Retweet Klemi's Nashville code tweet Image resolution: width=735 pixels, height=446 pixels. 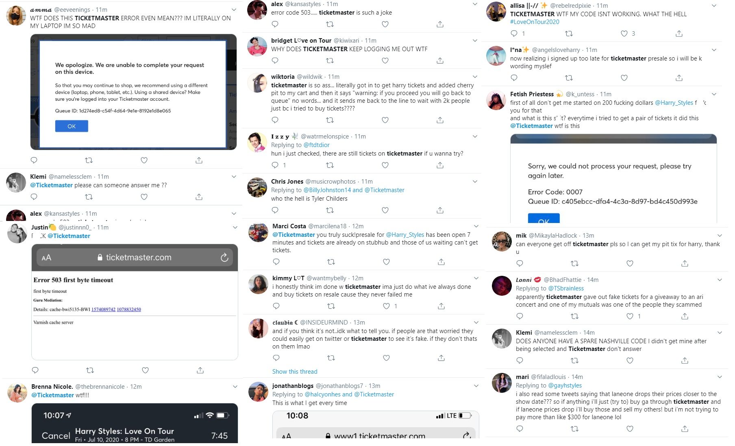(x=574, y=361)
